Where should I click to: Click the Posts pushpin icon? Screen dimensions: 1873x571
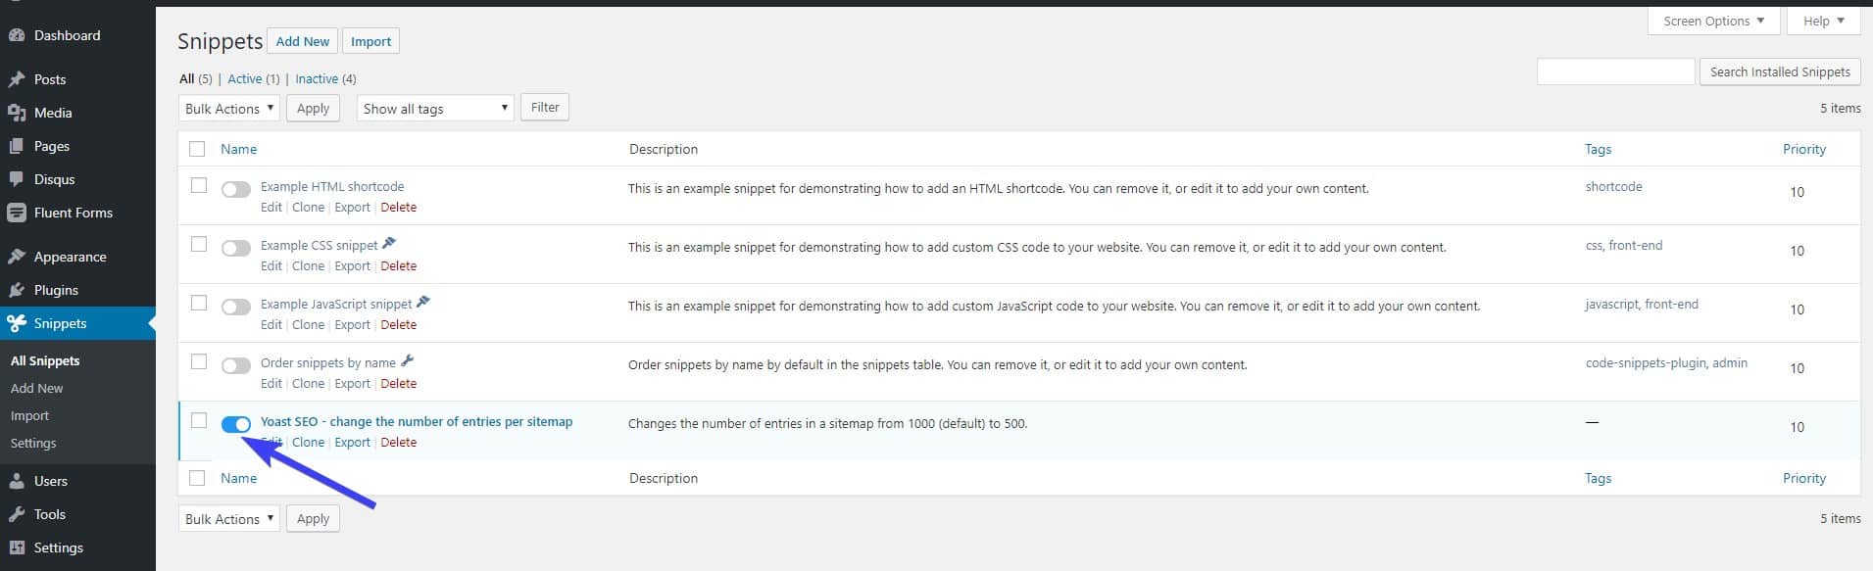(x=16, y=79)
